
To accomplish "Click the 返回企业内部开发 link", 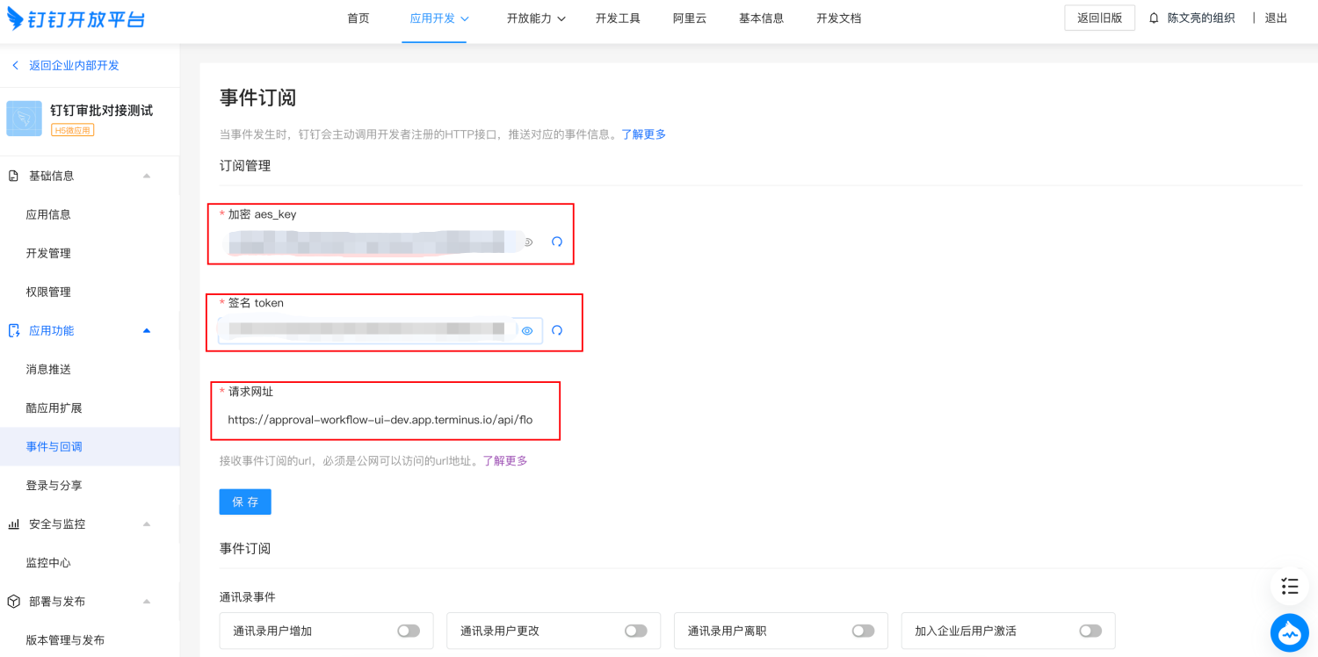I will 74,66.
